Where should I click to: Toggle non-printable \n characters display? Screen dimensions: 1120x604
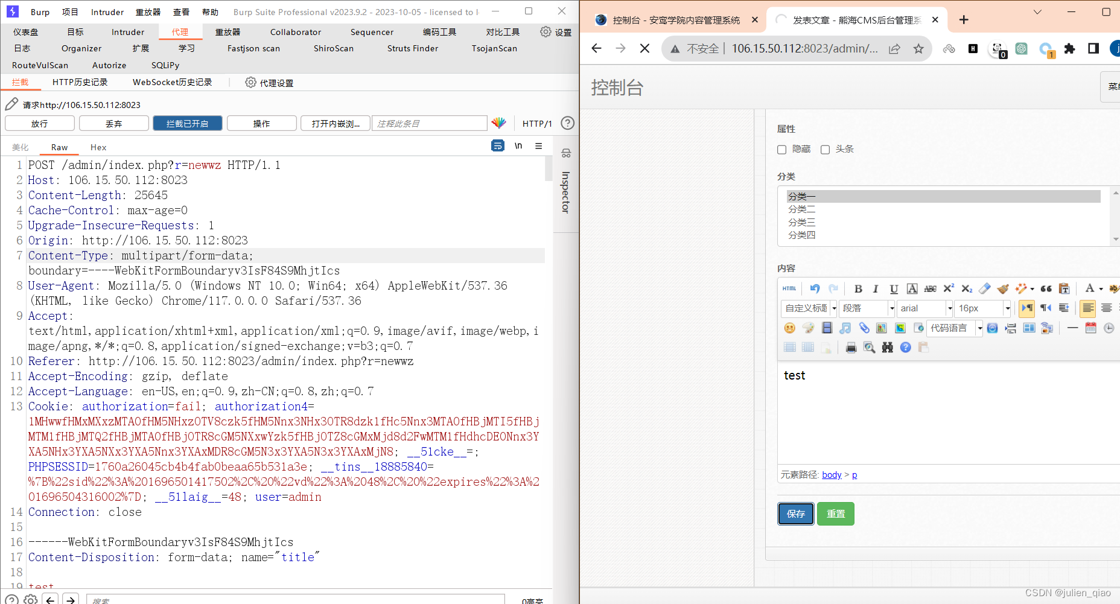518,145
